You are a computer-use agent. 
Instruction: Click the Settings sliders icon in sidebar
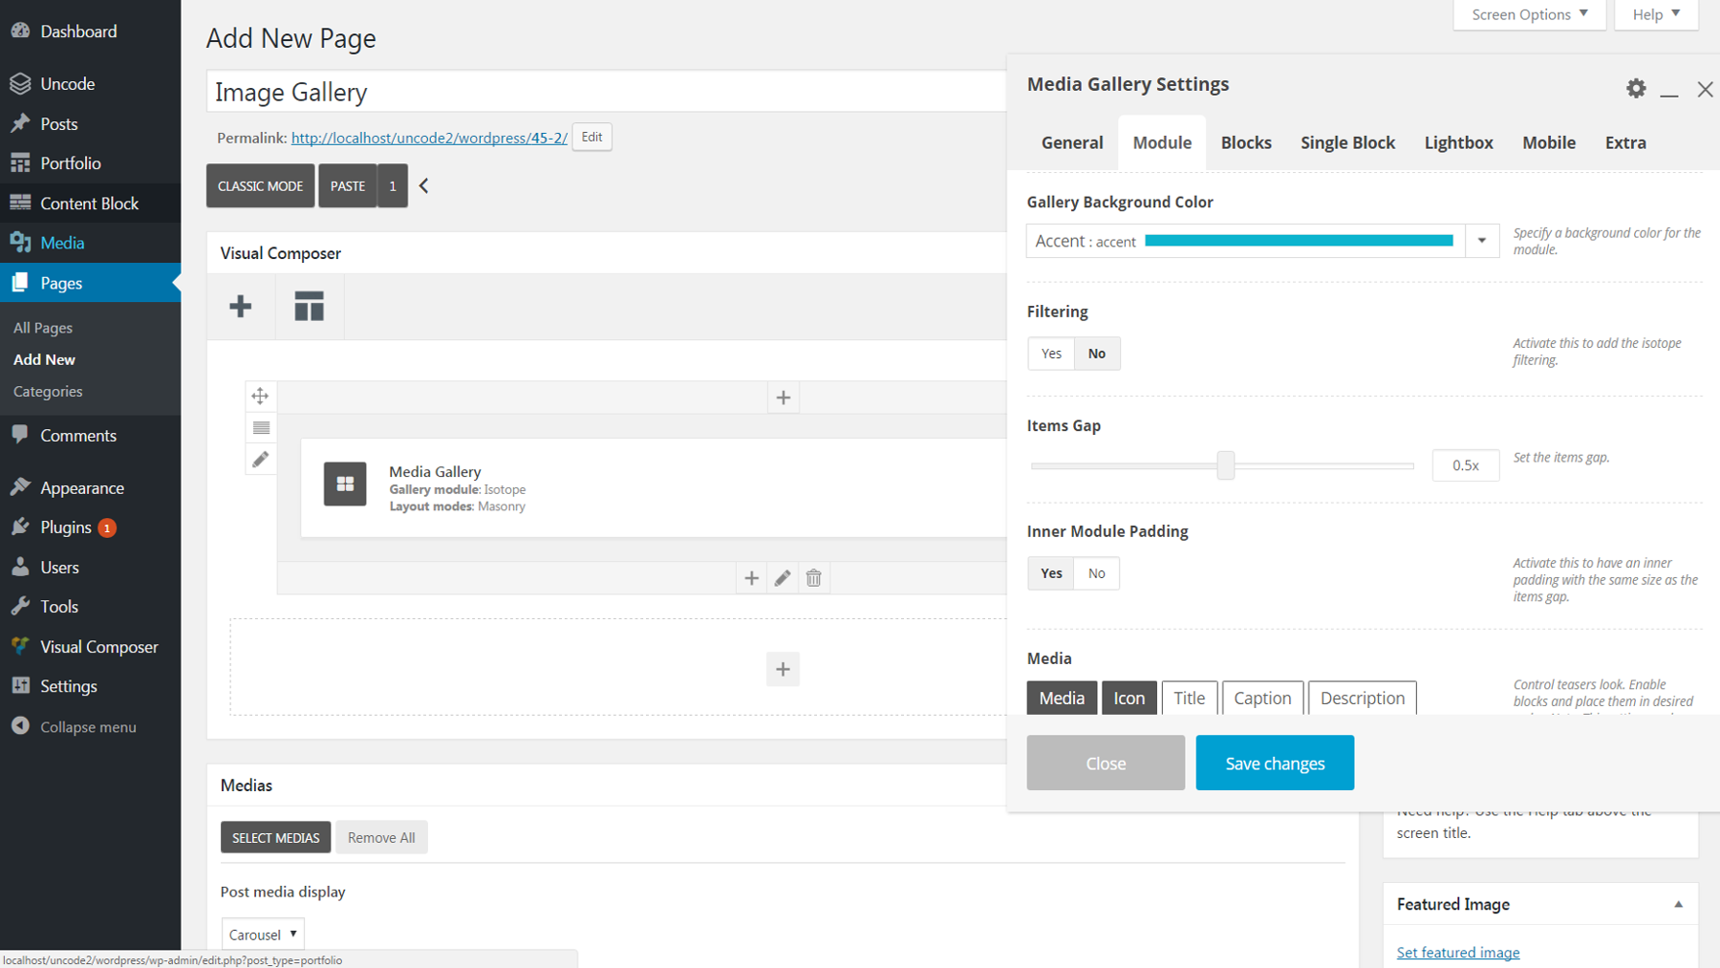(x=20, y=686)
